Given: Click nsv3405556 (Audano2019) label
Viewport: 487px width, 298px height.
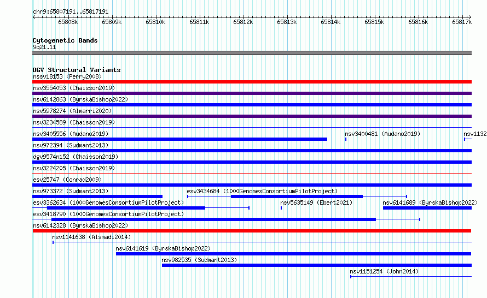Looking at the screenshot, I should [71, 134].
